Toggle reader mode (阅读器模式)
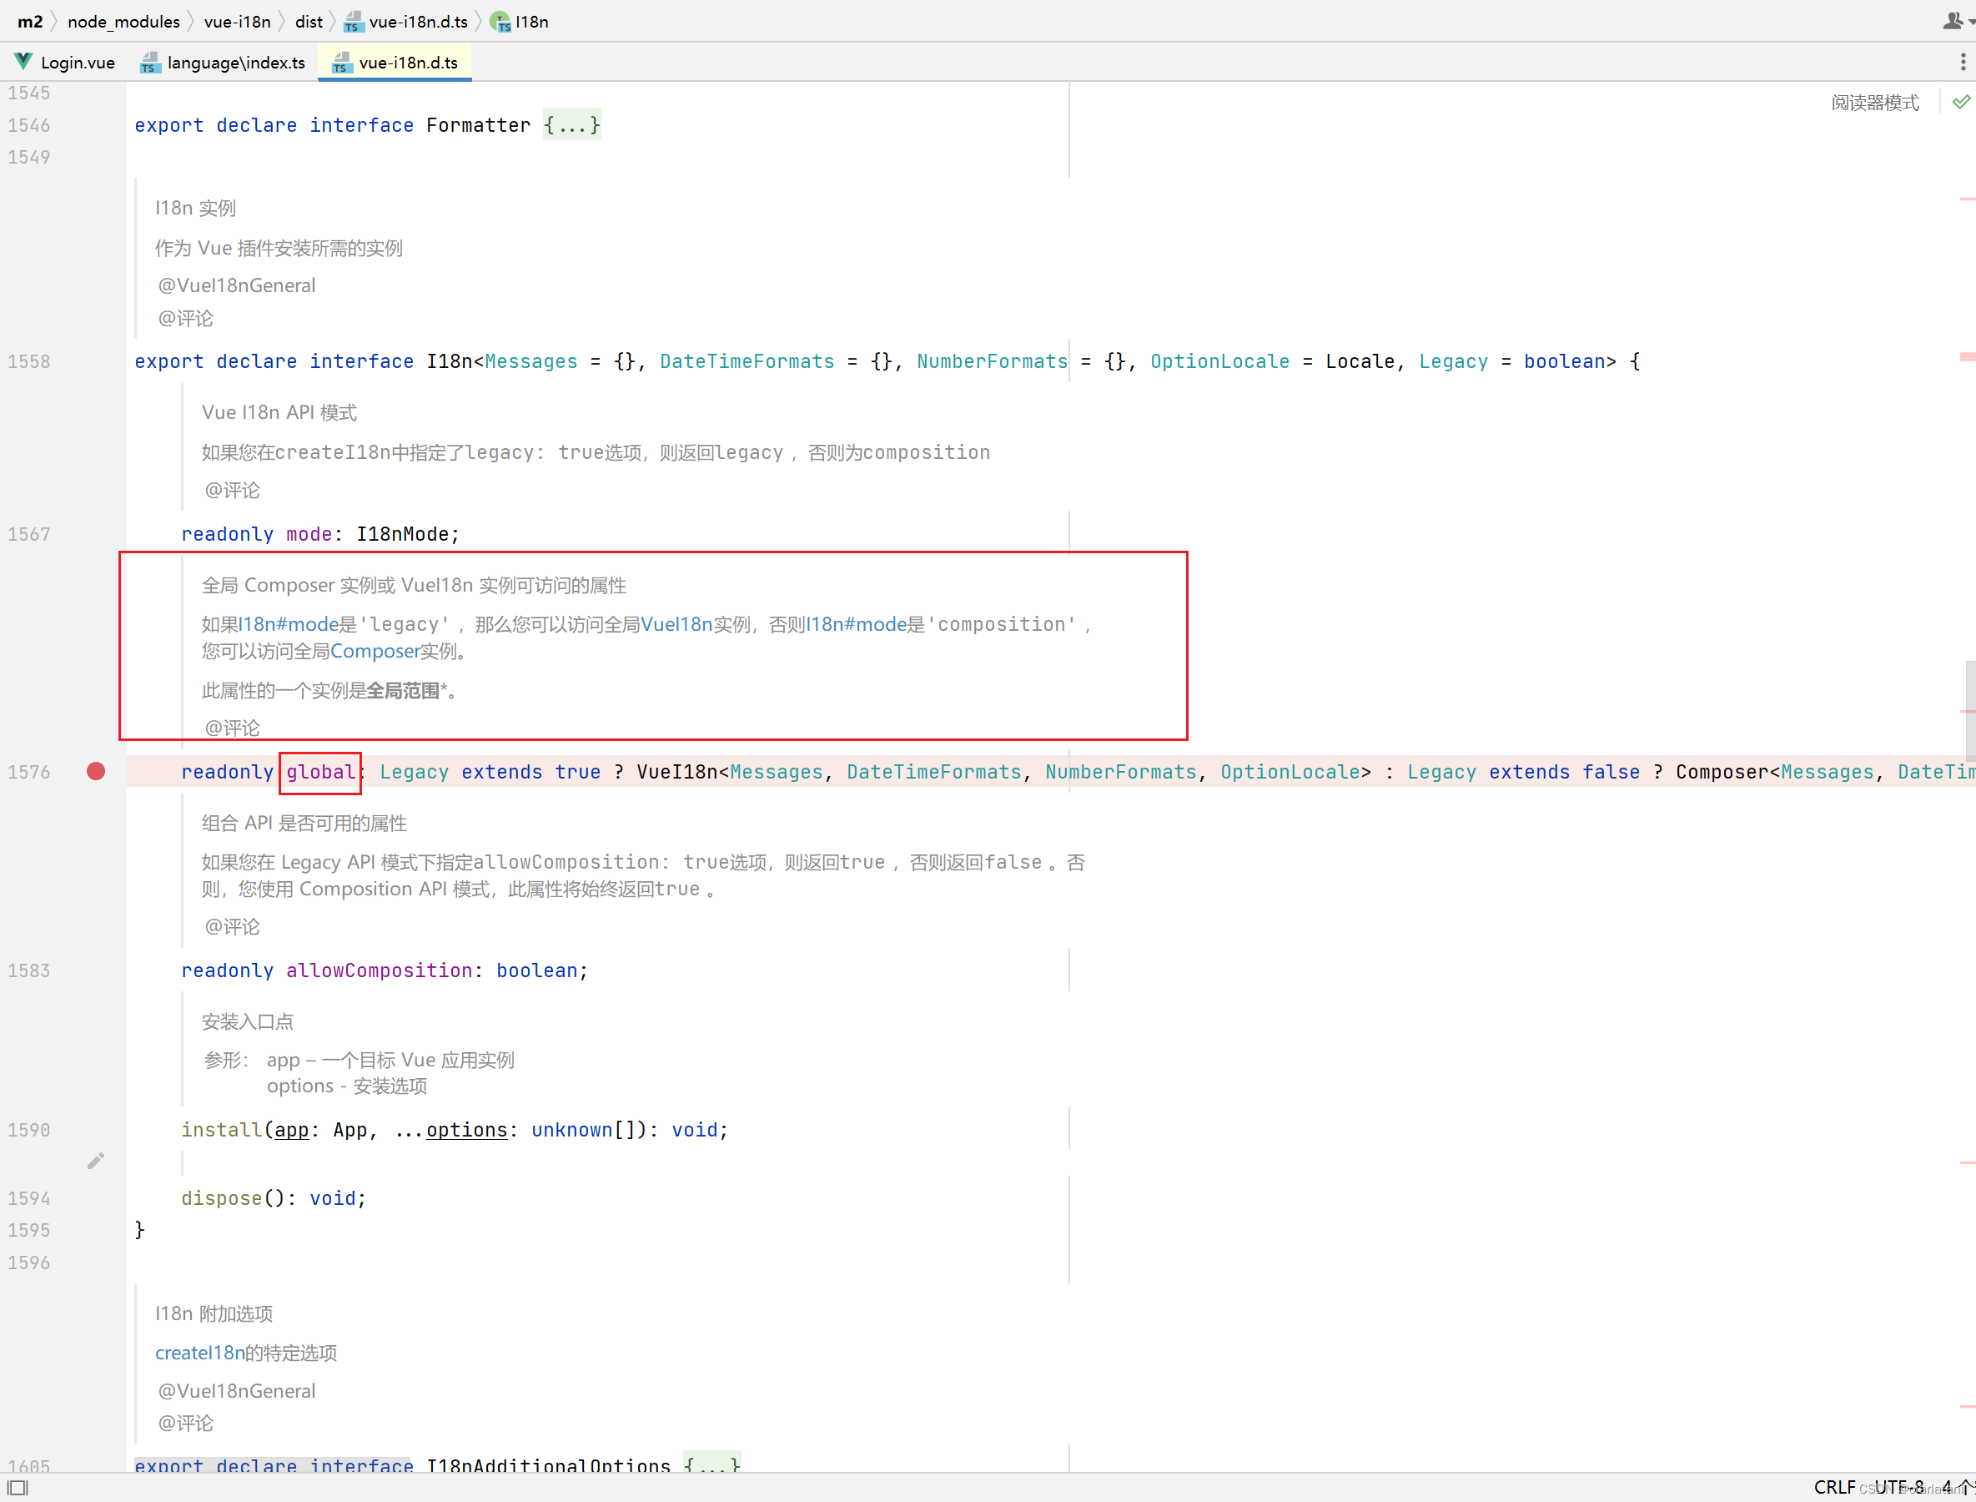Viewport: 1976px width, 1502px height. click(1874, 103)
